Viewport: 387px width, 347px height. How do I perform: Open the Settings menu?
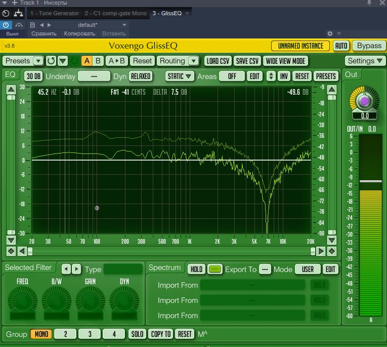click(x=365, y=61)
